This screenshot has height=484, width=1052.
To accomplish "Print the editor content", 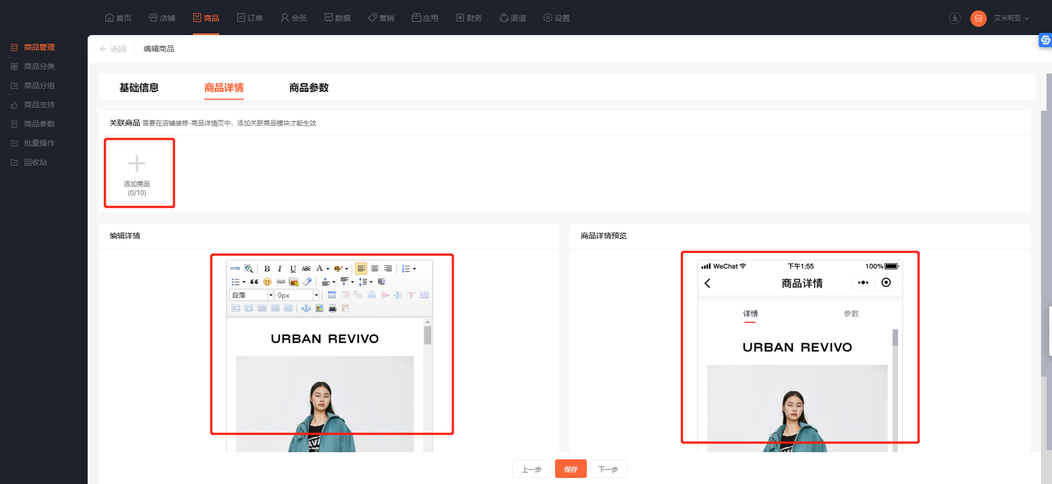I will pyautogui.click(x=333, y=308).
